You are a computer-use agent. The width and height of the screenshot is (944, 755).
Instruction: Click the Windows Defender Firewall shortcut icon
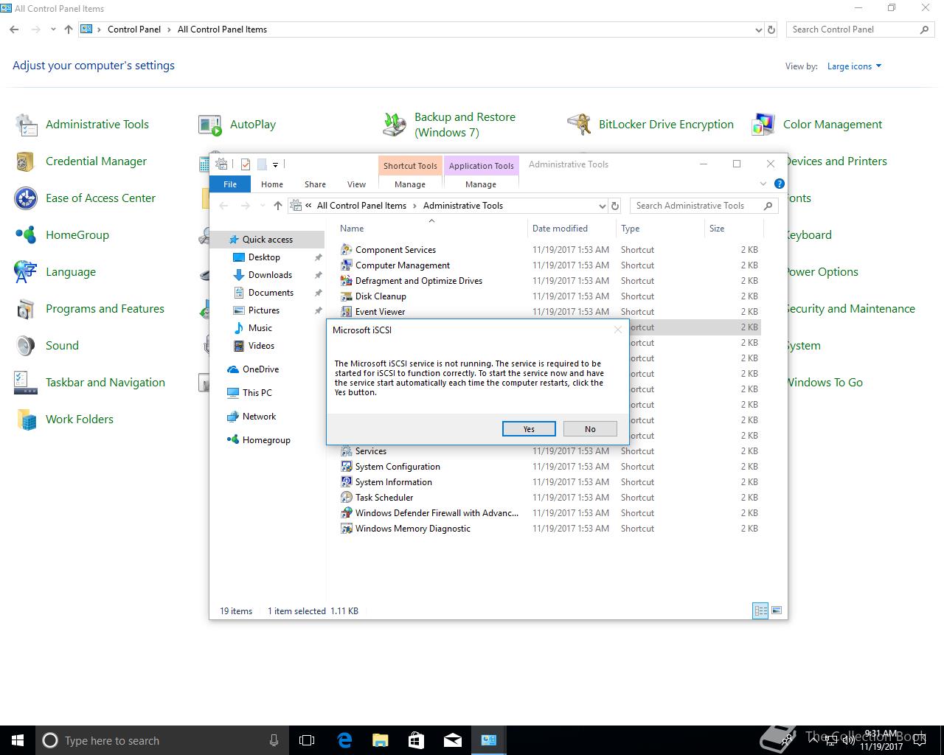(x=347, y=513)
